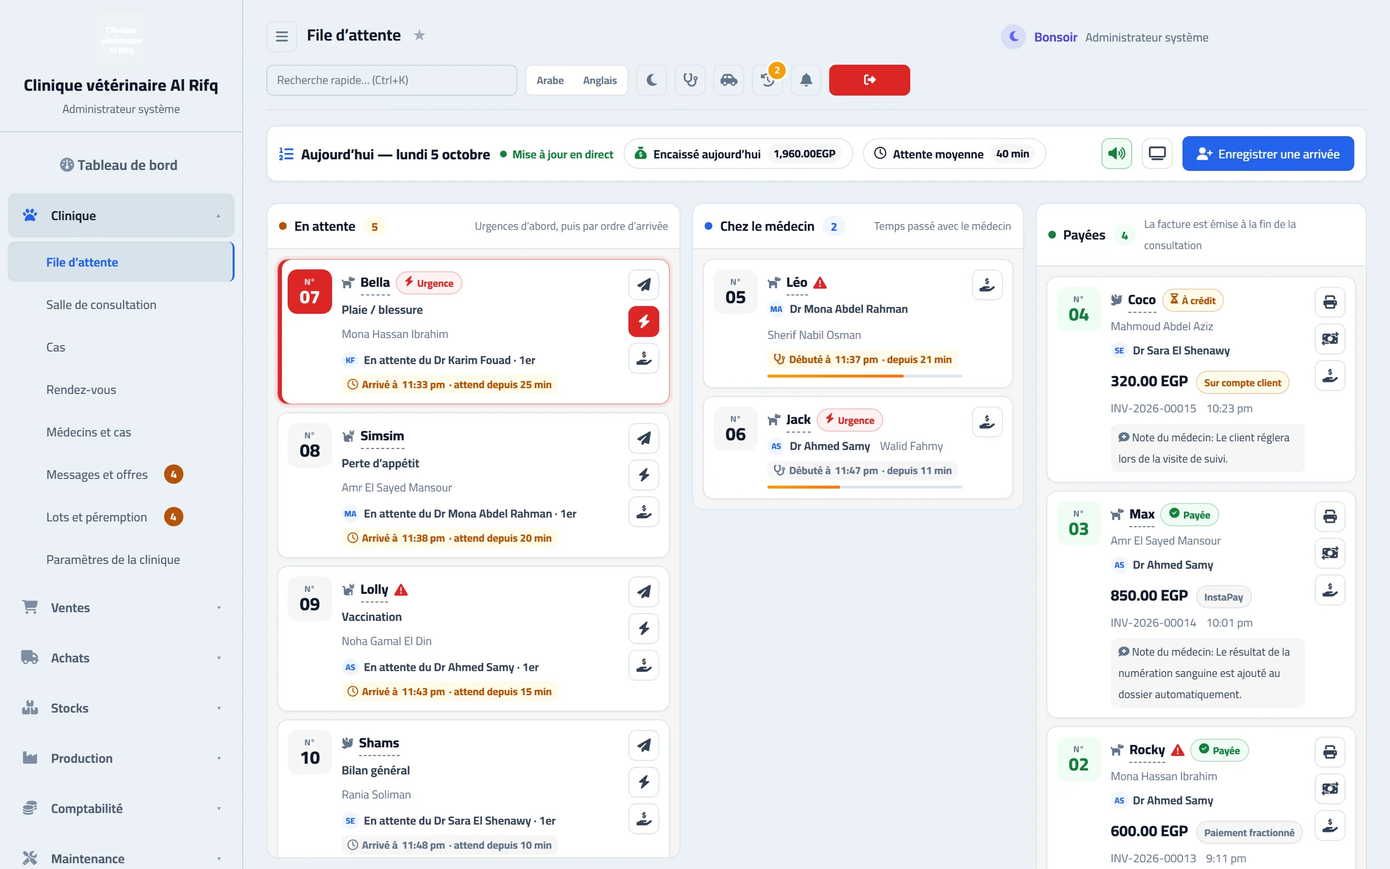Switch language to Anglais

(x=599, y=80)
